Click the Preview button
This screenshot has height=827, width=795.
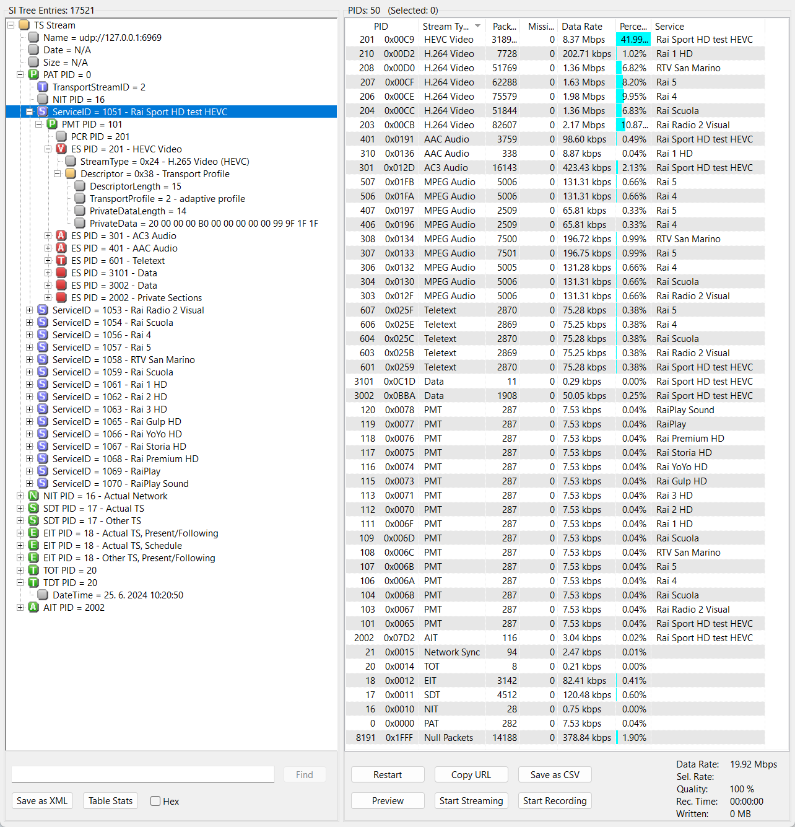coord(388,800)
